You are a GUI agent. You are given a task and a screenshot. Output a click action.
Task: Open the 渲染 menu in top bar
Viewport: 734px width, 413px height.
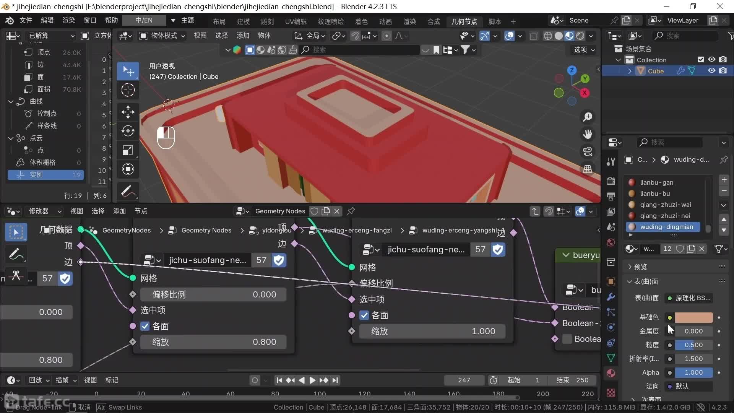(68, 20)
